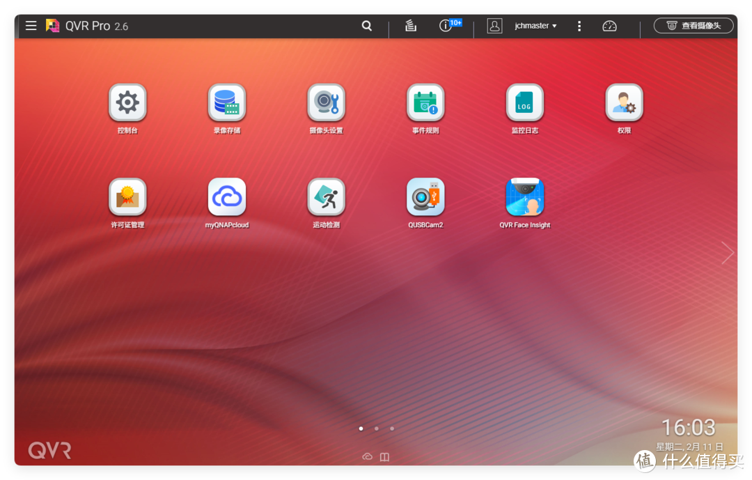This screenshot has height=480, width=752.
Task: Expand the jchmaster user dropdown
Action: coord(535,26)
